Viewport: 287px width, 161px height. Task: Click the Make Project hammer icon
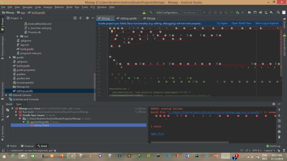click(x=151, y=13)
